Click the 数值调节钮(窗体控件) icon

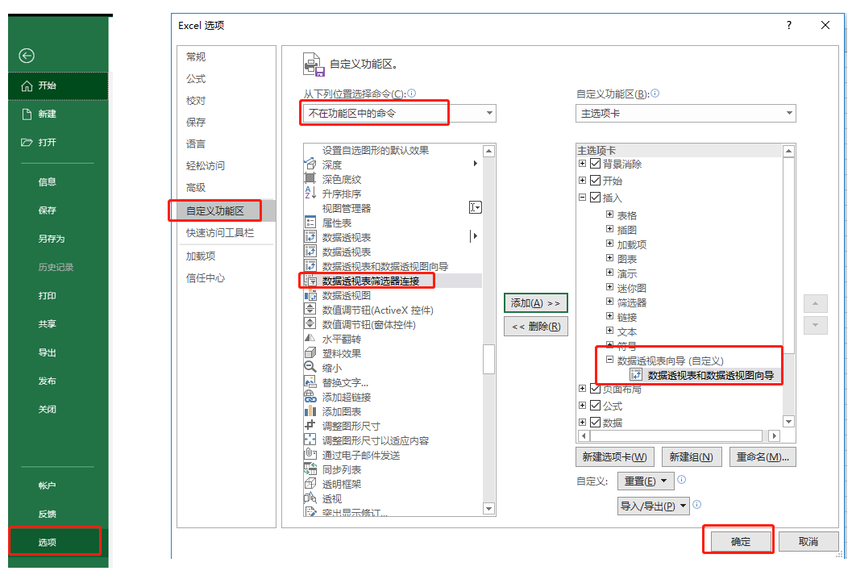[x=310, y=324]
